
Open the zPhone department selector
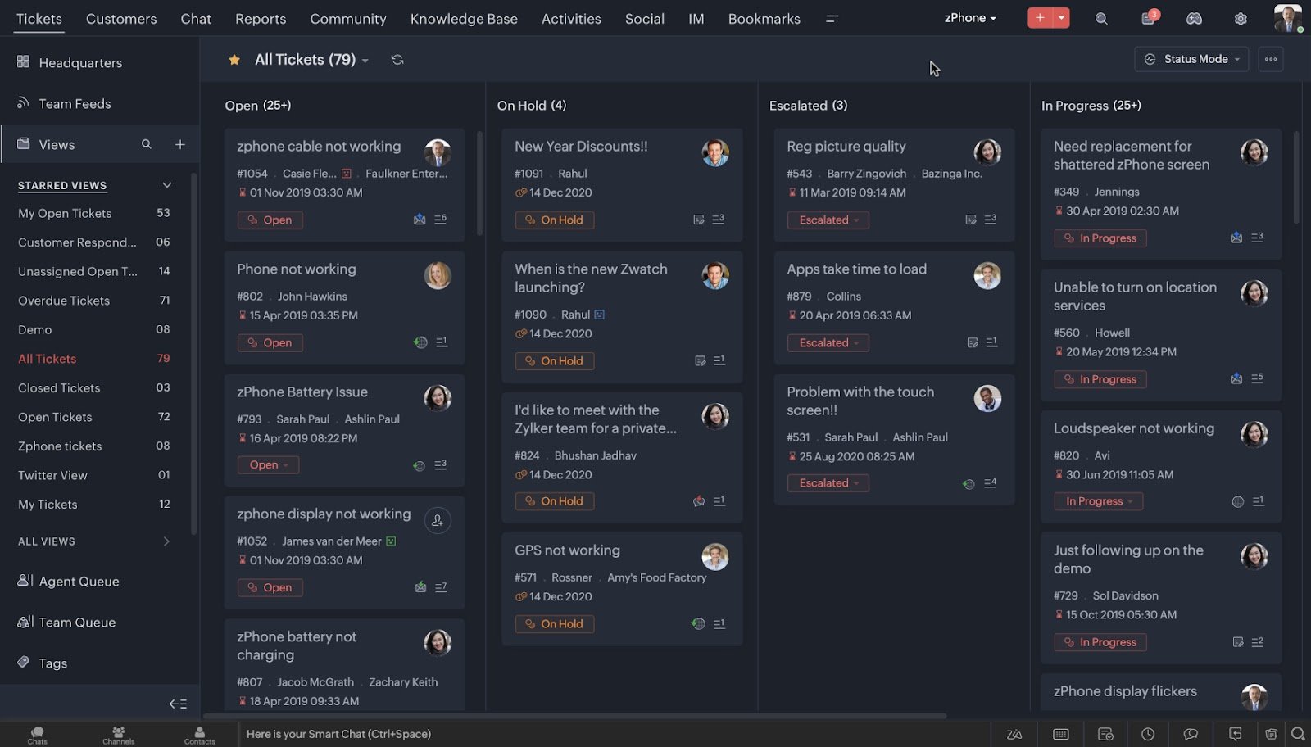[x=970, y=17]
